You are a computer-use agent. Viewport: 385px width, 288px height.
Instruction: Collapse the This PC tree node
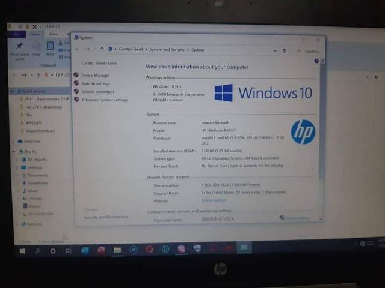coord(14,152)
